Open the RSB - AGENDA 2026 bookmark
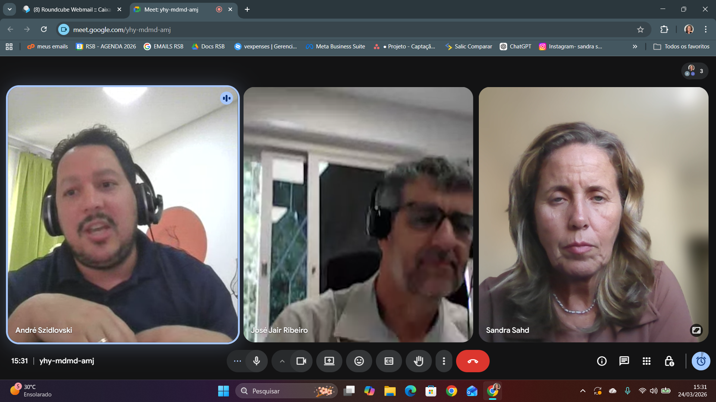The width and height of the screenshot is (716, 402). tap(106, 47)
